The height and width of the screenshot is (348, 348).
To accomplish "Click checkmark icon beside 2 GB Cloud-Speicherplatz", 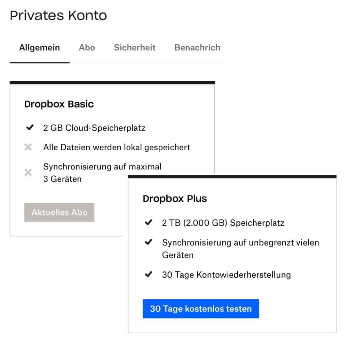I will click(x=30, y=127).
